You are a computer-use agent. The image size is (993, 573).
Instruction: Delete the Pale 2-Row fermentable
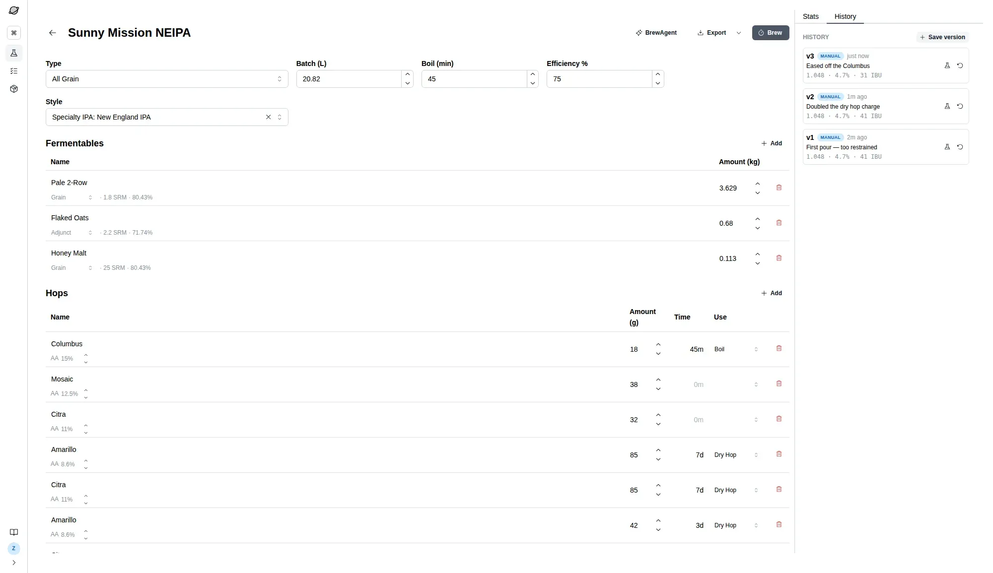pos(779,188)
